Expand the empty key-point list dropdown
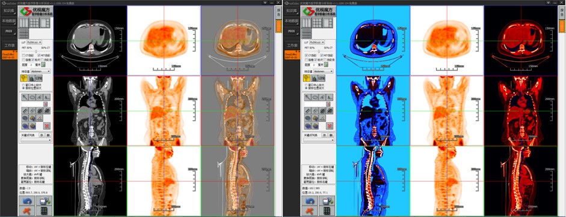 36,140
